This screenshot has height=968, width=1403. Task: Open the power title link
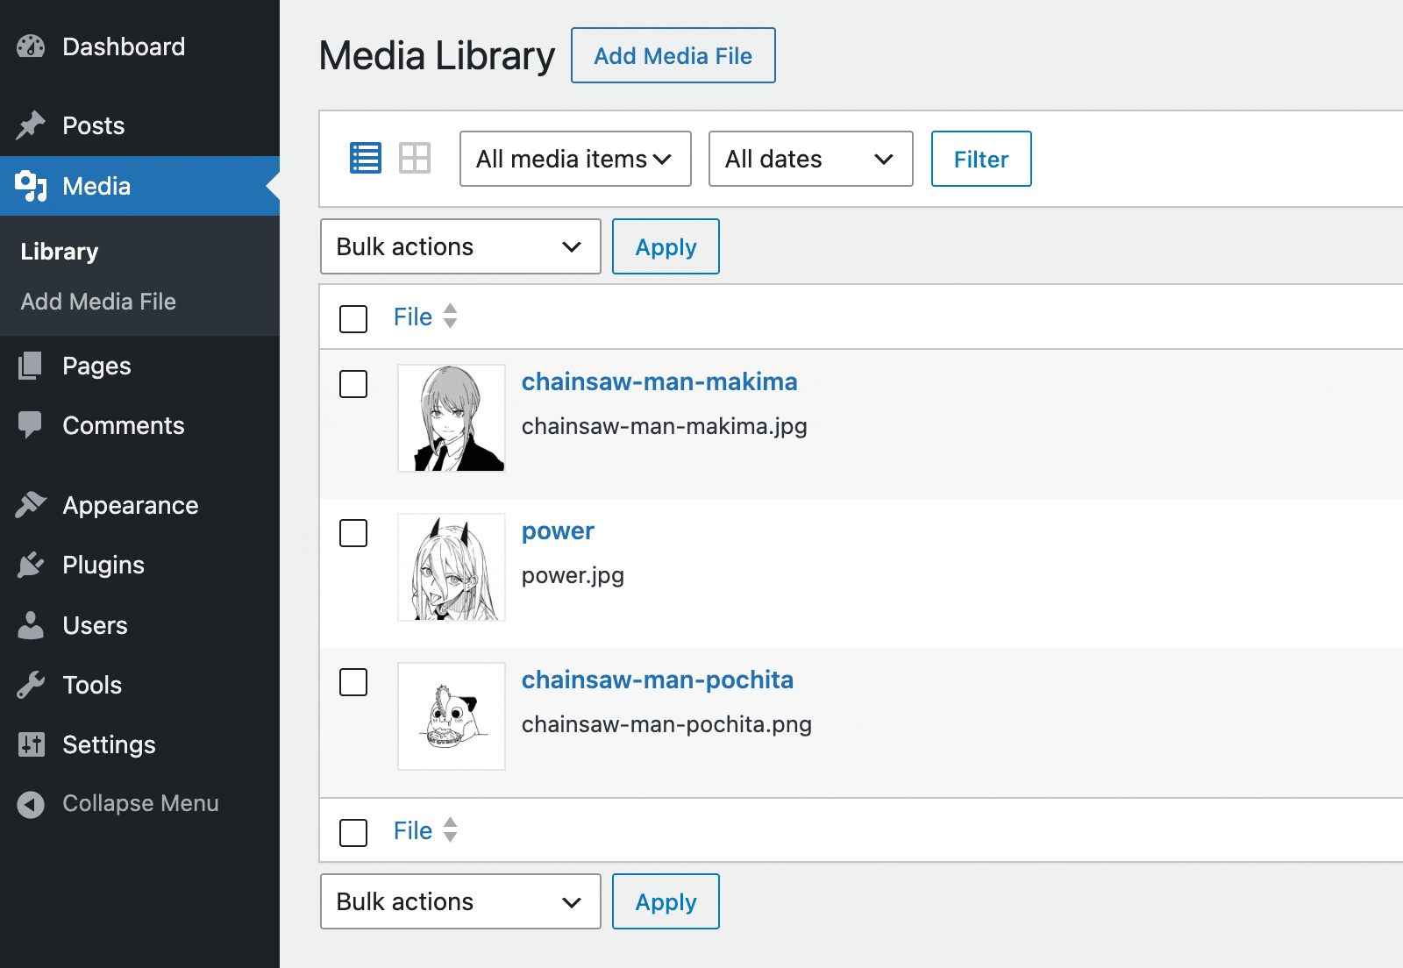coord(558,530)
